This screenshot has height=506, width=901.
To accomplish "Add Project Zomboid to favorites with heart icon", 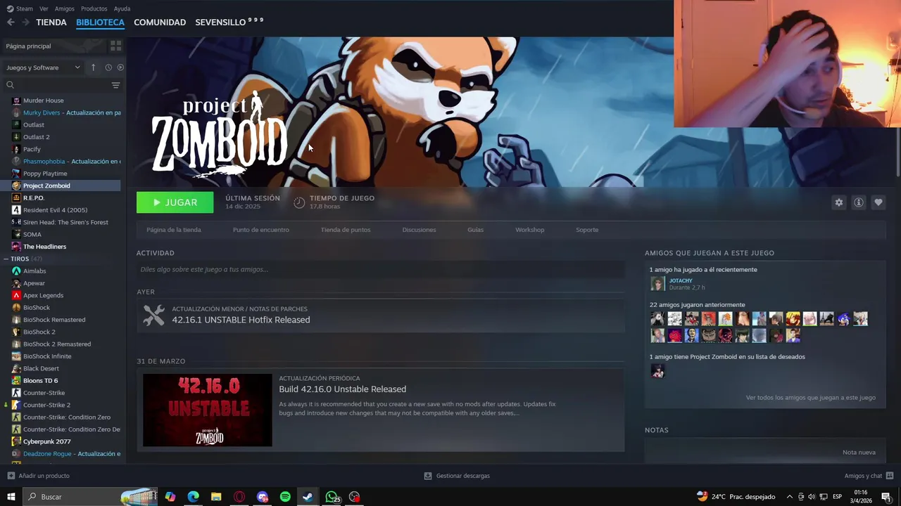I will pyautogui.click(x=878, y=202).
